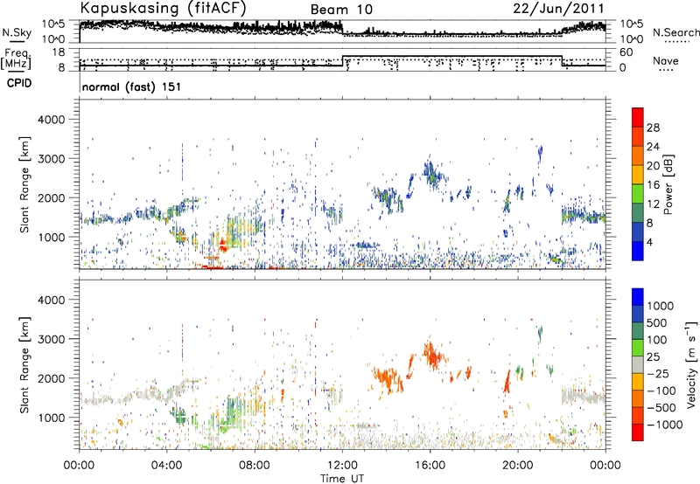Click the yellow 16-20 dB Power colorbar segment

pyautogui.click(x=638, y=174)
